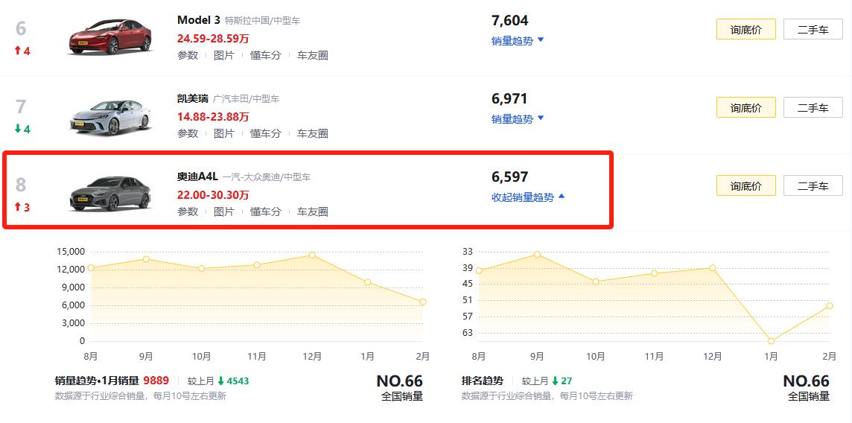The width and height of the screenshot is (852, 423).
Task: Open 懂车分 link under 奥迪A4L
Action: click(265, 211)
